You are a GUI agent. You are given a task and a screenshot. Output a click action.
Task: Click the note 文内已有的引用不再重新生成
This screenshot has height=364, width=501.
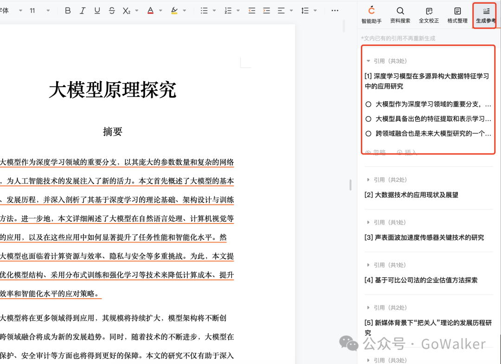click(398, 38)
